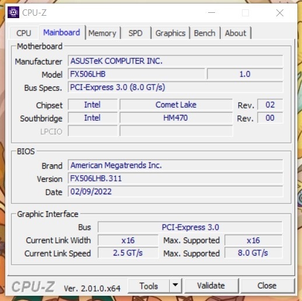Click the Bus Specs PCI-Express 3.0 (8.0 GT/s) field
302x301 pixels.
pos(175,87)
